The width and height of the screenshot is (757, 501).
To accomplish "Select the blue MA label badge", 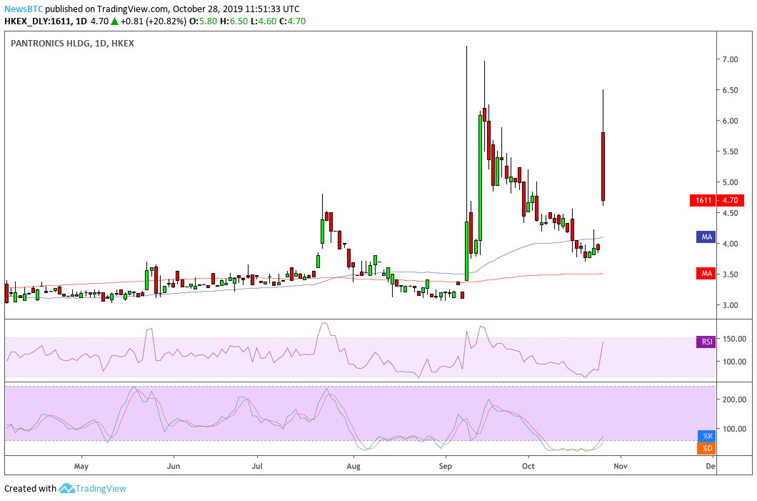I will 706,236.
